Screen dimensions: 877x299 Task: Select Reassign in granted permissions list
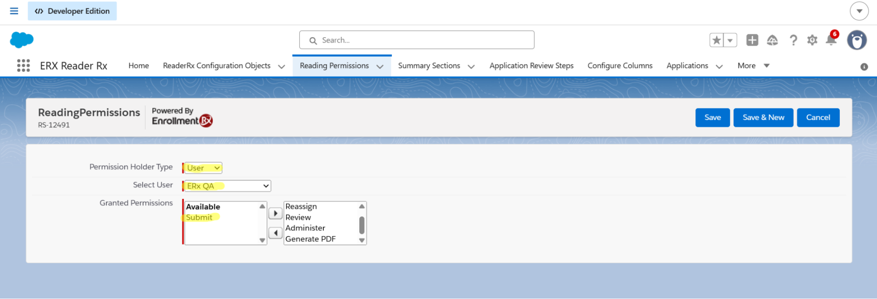point(301,206)
